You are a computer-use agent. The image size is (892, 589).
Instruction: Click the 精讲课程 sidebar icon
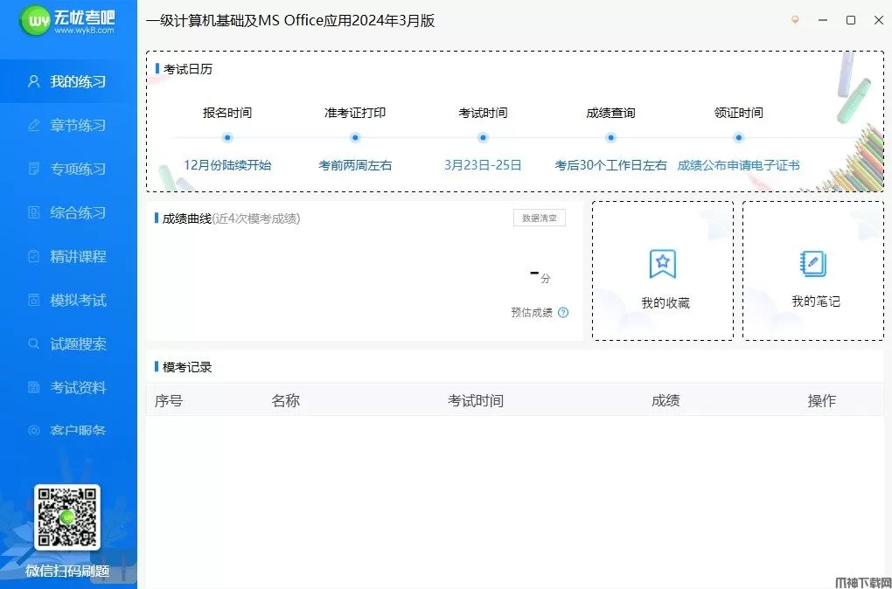coord(34,256)
